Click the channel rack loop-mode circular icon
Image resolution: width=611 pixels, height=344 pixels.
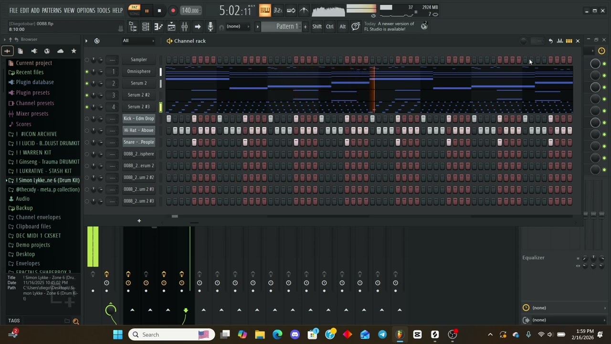(x=97, y=41)
